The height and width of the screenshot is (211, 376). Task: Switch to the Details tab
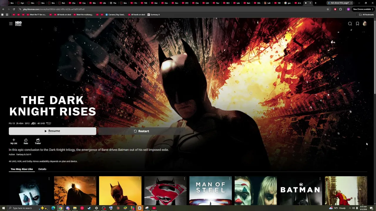(42, 169)
